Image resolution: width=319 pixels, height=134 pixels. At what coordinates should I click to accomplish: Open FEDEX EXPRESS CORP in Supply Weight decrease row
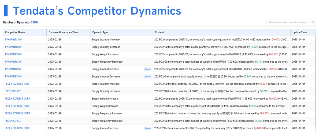pos(17,106)
